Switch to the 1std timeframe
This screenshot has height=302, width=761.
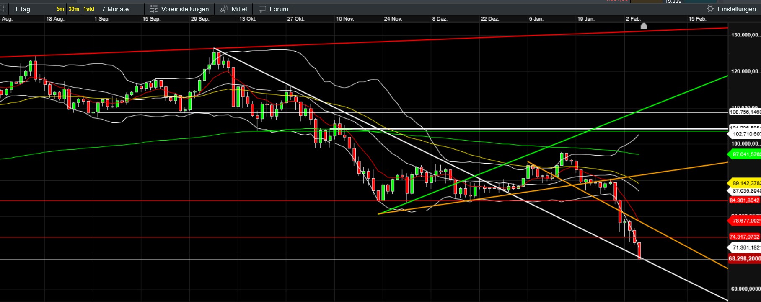(x=88, y=9)
